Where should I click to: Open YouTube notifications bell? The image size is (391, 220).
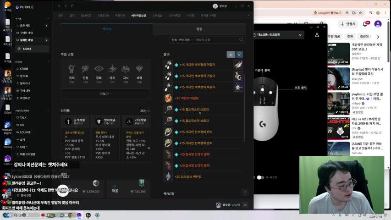pos(365,24)
